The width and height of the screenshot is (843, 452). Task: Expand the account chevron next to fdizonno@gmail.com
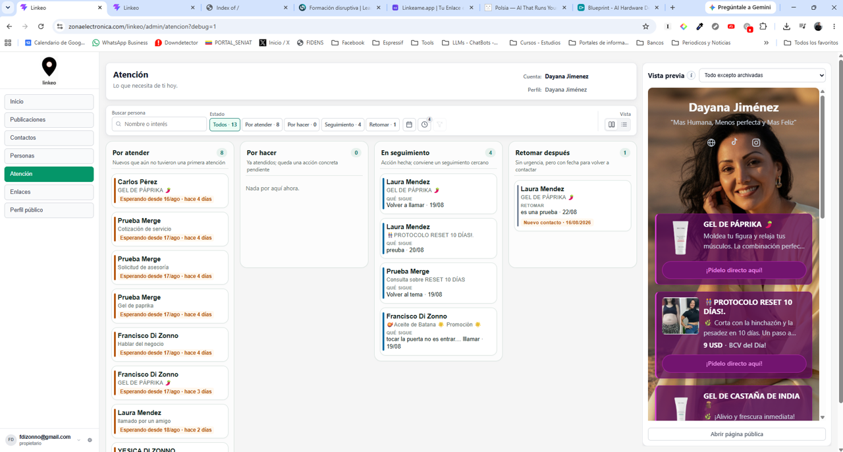pyautogui.click(x=79, y=440)
